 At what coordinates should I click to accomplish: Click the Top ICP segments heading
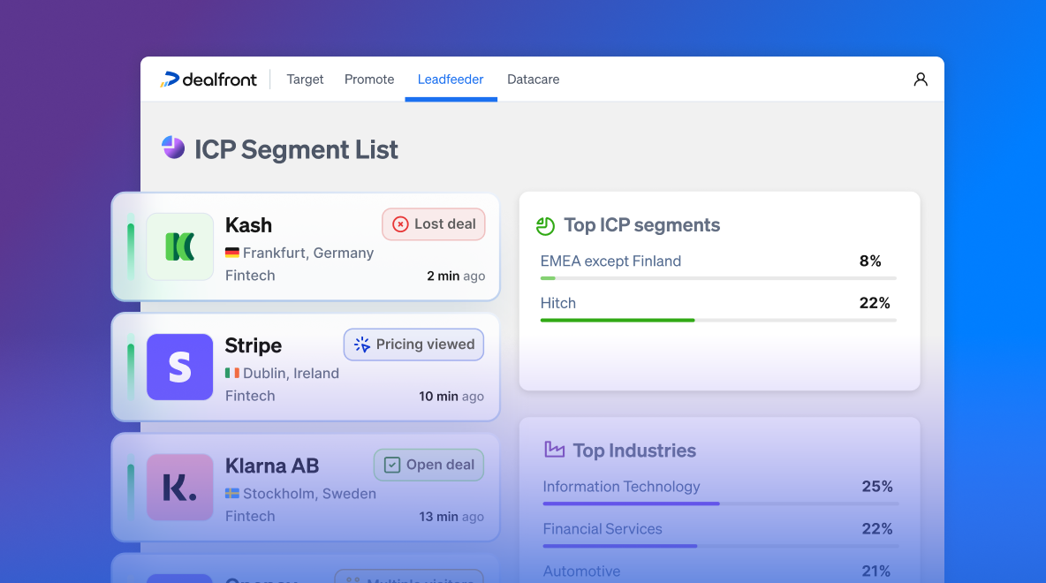[x=641, y=225]
